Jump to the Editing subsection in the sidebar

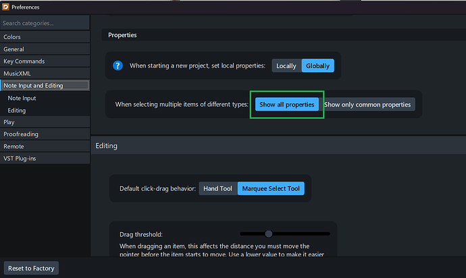(17, 110)
